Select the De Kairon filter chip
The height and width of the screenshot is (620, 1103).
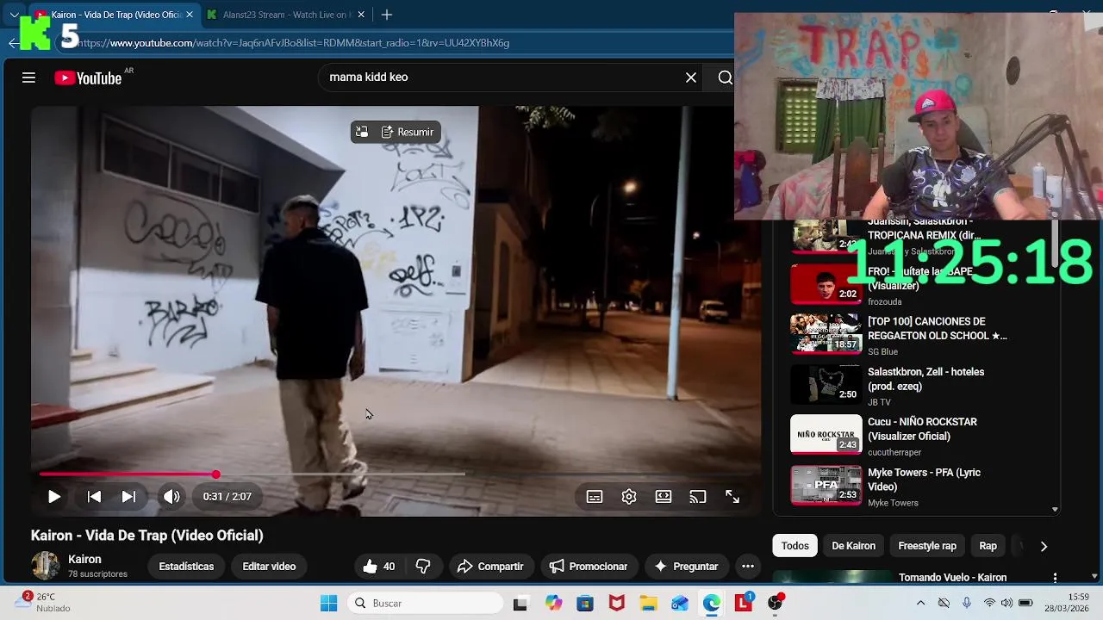[x=853, y=546]
